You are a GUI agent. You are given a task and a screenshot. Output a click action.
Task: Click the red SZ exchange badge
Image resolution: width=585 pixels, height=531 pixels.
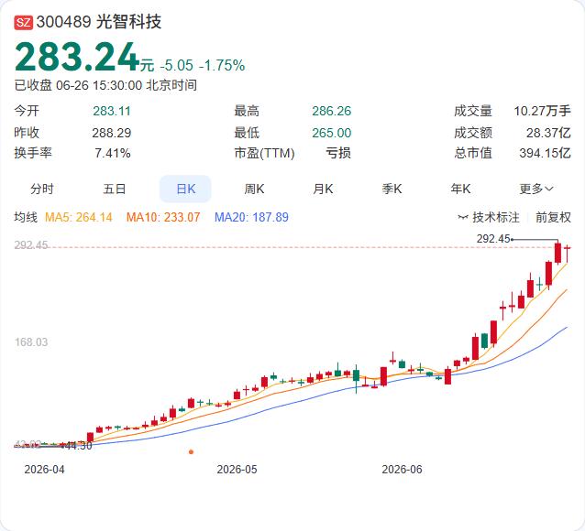(x=24, y=22)
